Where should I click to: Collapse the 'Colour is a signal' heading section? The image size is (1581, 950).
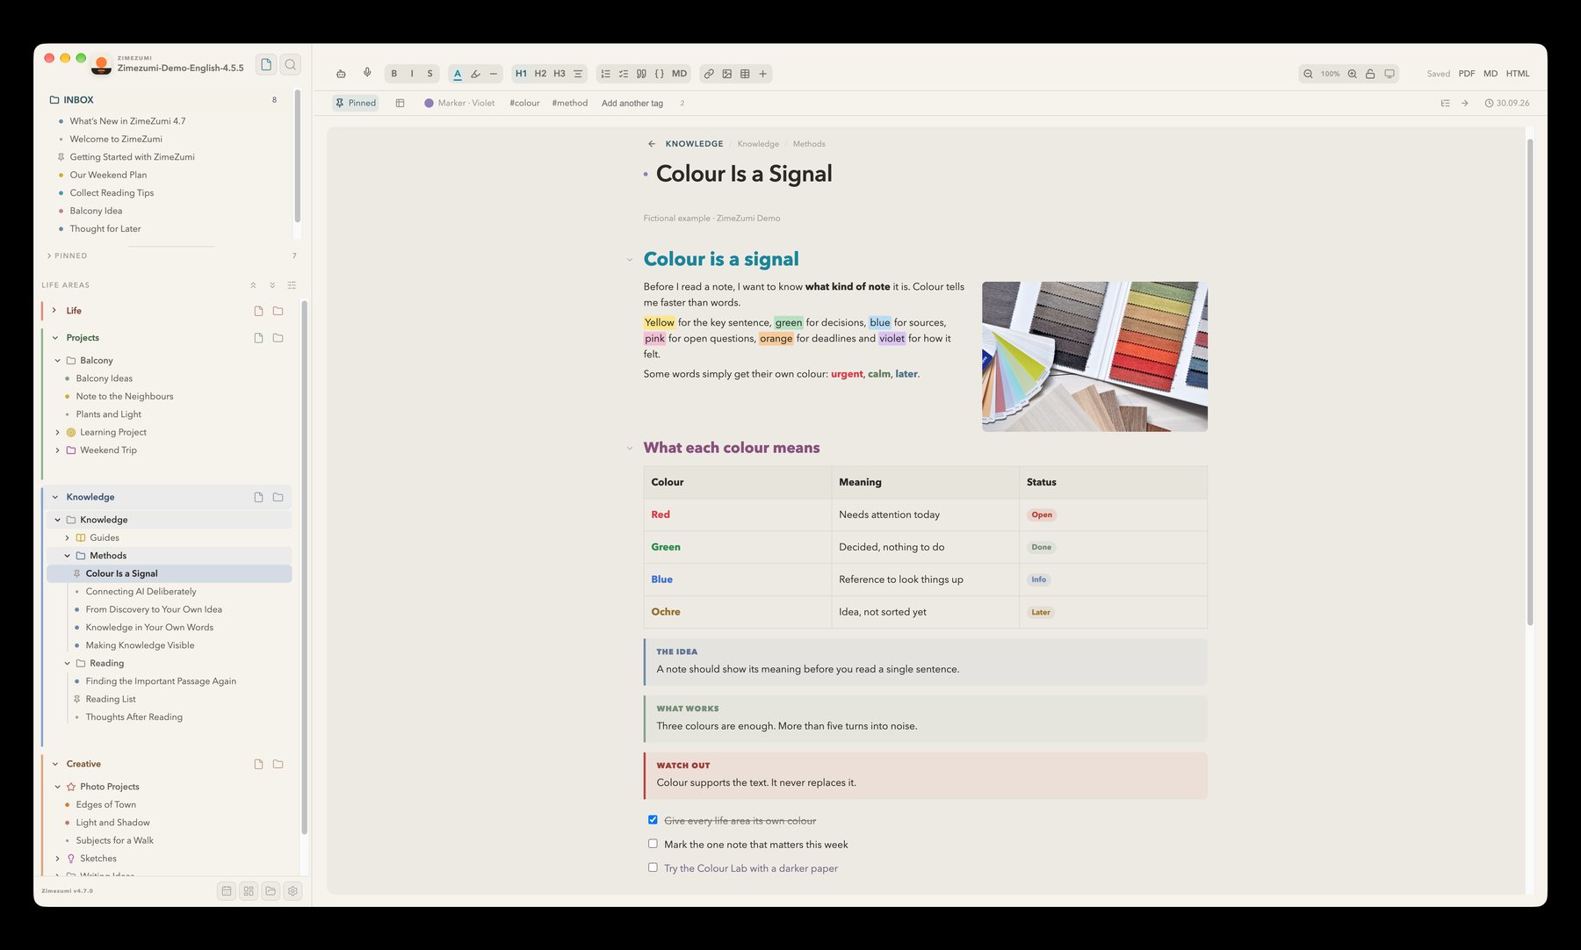point(630,260)
